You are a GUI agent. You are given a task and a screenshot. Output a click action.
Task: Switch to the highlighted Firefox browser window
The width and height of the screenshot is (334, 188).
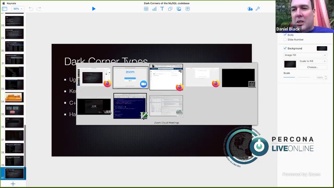[166, 77]
